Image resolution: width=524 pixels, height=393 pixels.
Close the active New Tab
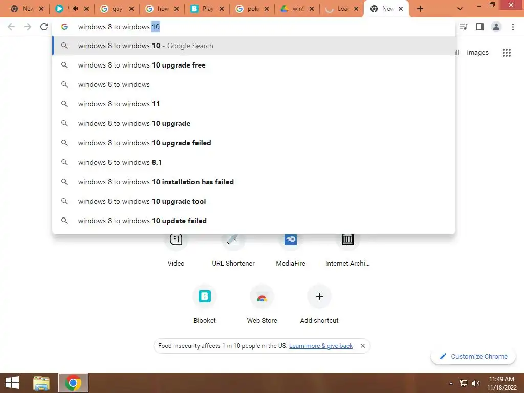[x=401, y=9]
